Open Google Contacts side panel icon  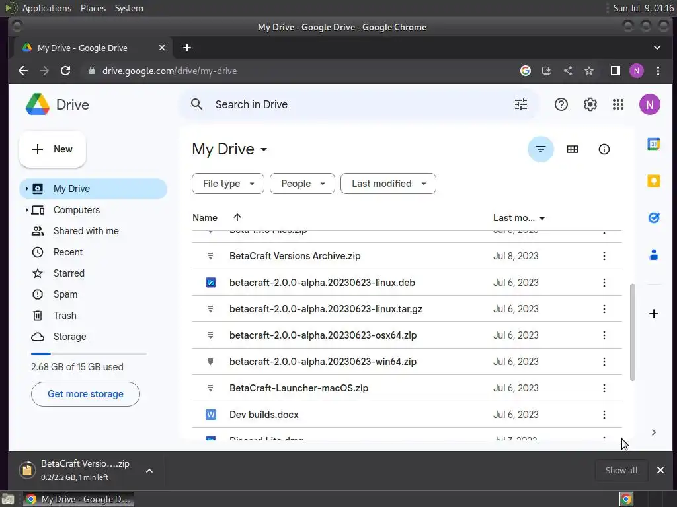pos(653,255)
